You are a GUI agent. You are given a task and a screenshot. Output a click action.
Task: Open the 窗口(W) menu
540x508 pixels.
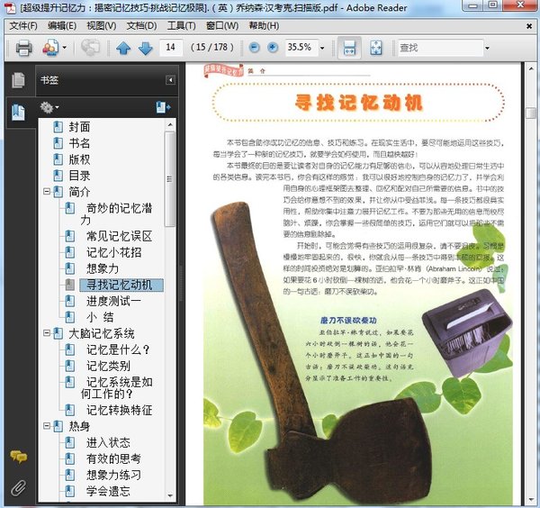coord(222,26)
